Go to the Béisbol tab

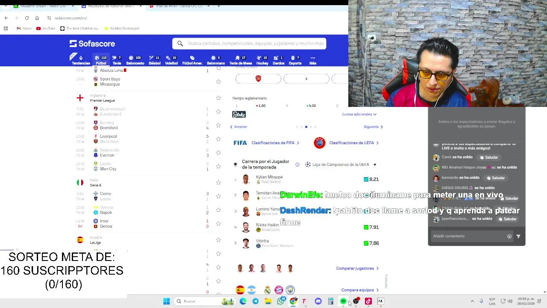[x=155, y=60]
